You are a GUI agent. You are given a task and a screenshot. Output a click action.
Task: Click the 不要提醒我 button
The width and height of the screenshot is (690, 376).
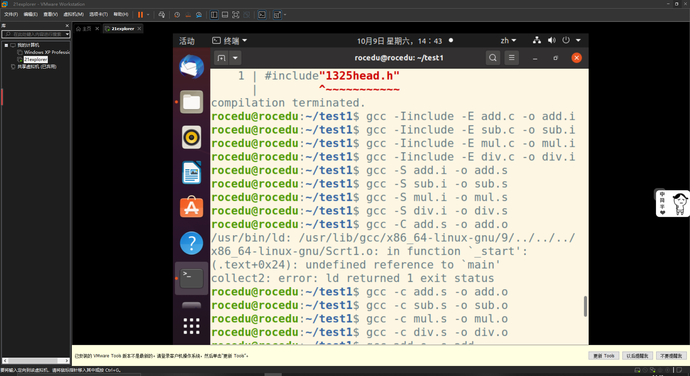coord(671,356)
